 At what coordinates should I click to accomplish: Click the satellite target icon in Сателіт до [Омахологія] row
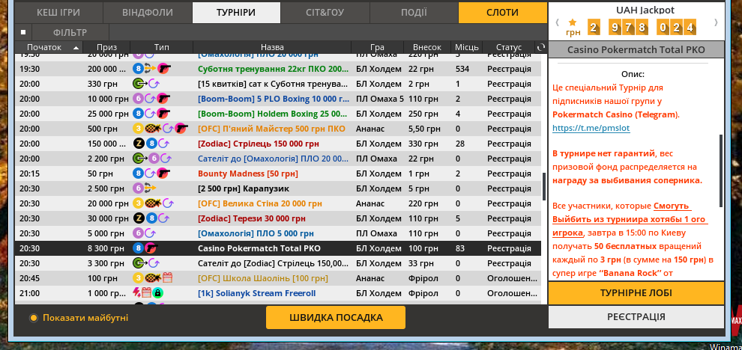(139, 159)
